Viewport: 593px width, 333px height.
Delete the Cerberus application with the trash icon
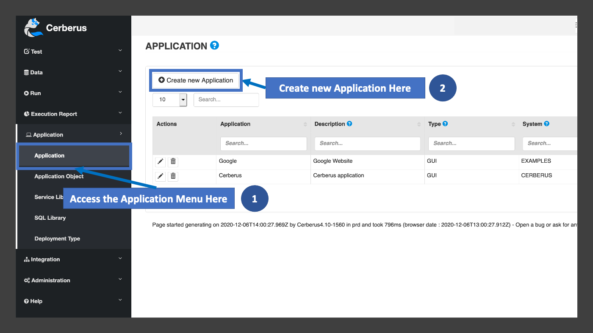[x=173, y=176]
